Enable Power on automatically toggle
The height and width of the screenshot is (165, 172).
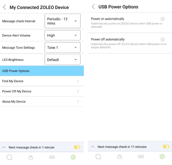(163, 19)
